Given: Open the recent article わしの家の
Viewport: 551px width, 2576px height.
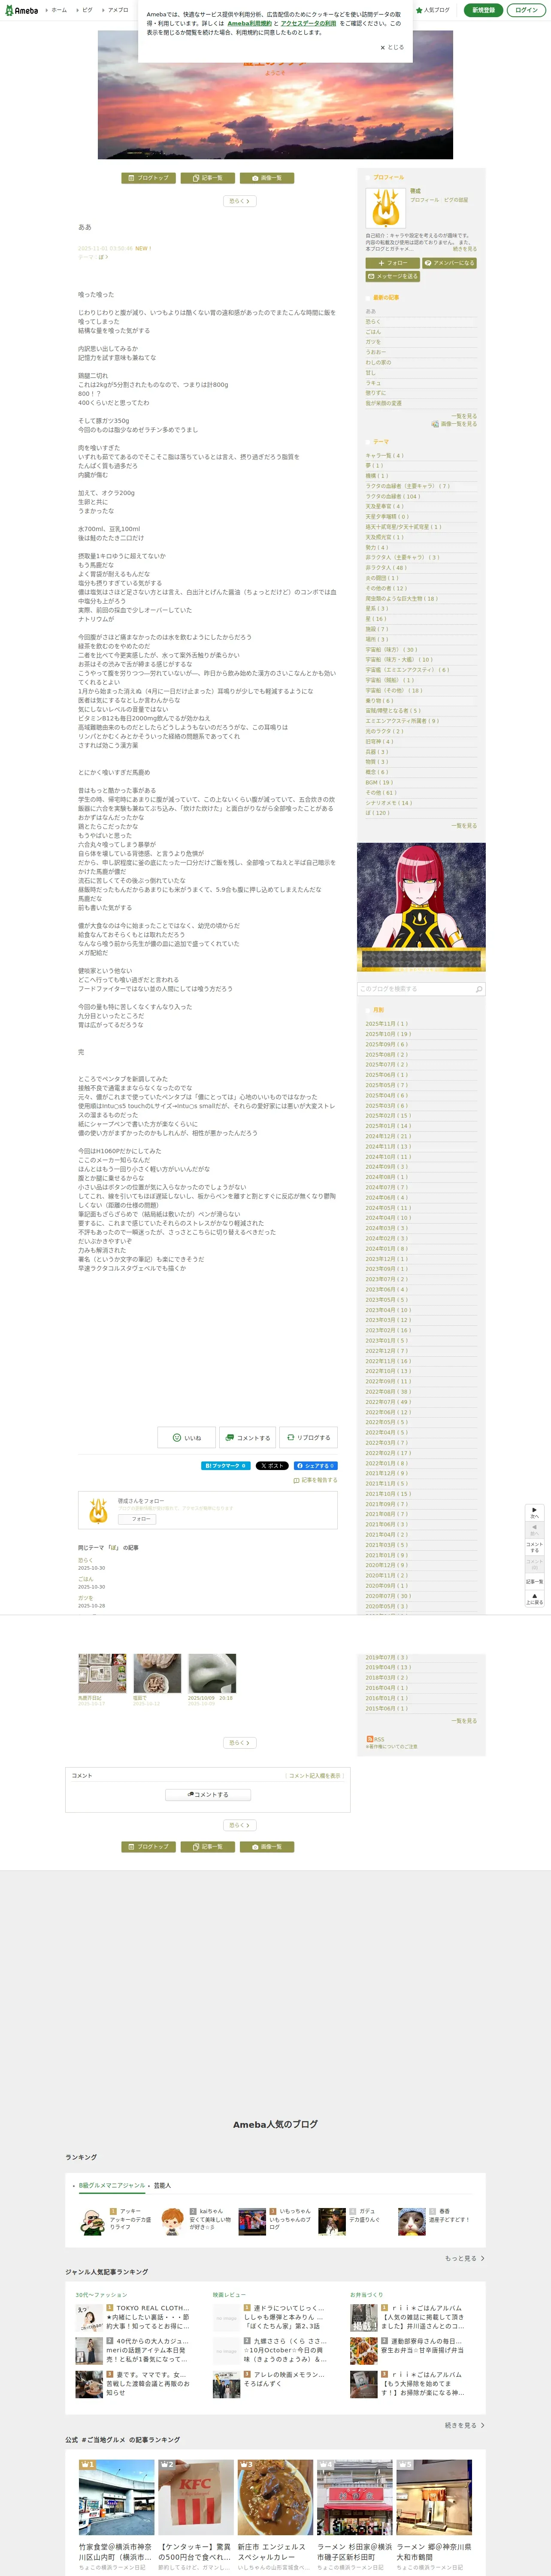Looking at the screenshot, I should pos(378,362).
